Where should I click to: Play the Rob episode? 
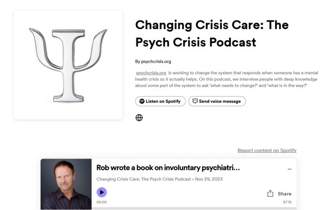pos(102,192)
